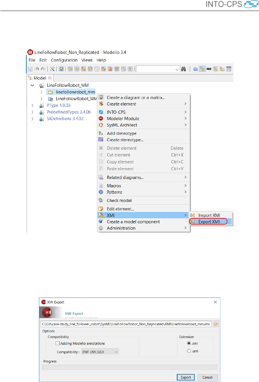The width and height of the screenshot is (259, 382).
Task: Click the last toolbar icon with table grid
Action: coord(229,69)
